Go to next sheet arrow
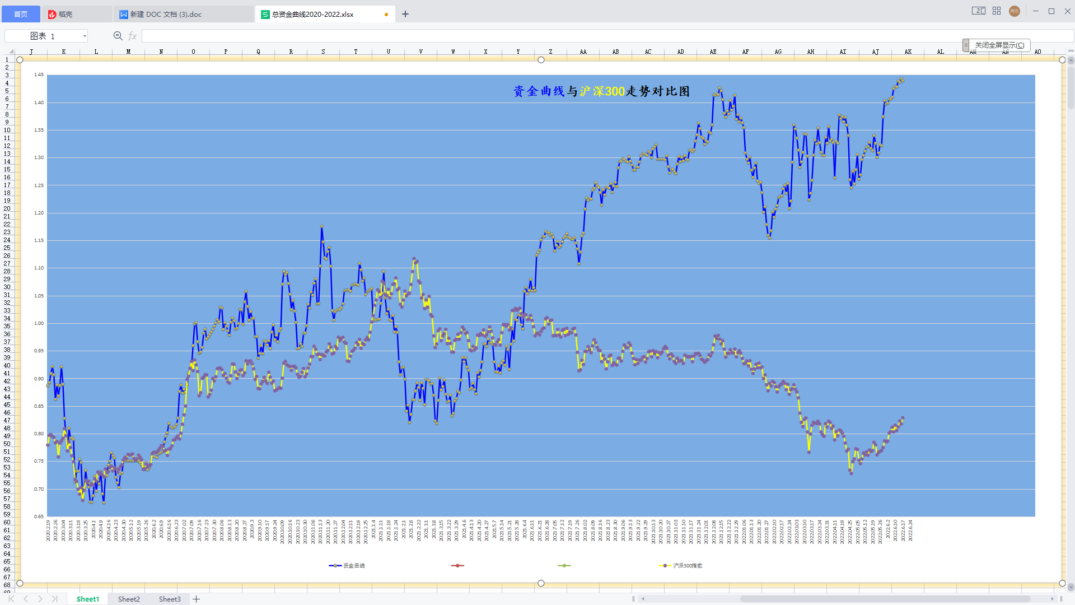The height and width of the screenshot is (605, 1075). click(x=40, y=599)
